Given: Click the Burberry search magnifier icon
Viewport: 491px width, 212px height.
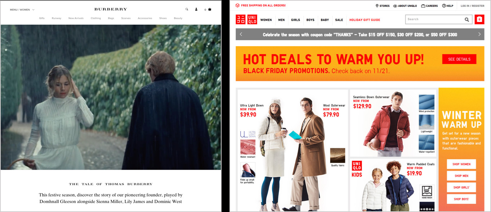Looking at the screenshot, I should coord(187,9).
